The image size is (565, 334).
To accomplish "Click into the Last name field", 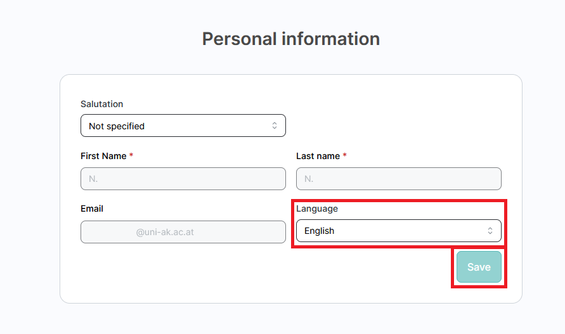I will 398,179.
